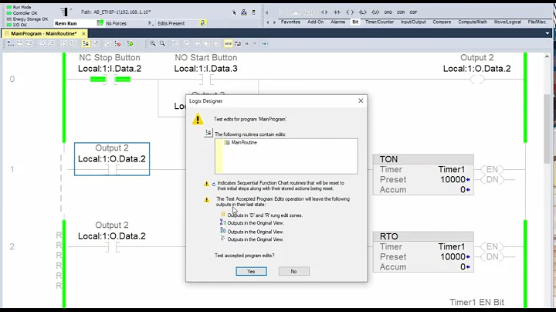The image size is (556, 312).
Task: Click the RTO DN output bit
Action: pos(492,256)
